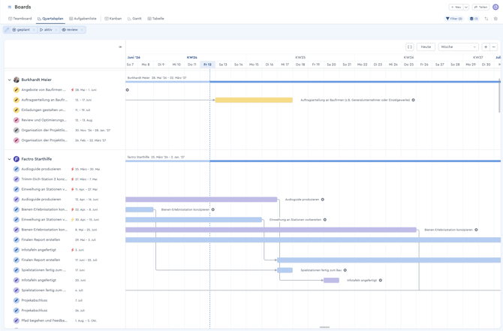Image resolution: width=503 pixels, height=331 pixels.
Task: Click status icon of first Audioguide produzieren
Action: click(x=17, y=169)
